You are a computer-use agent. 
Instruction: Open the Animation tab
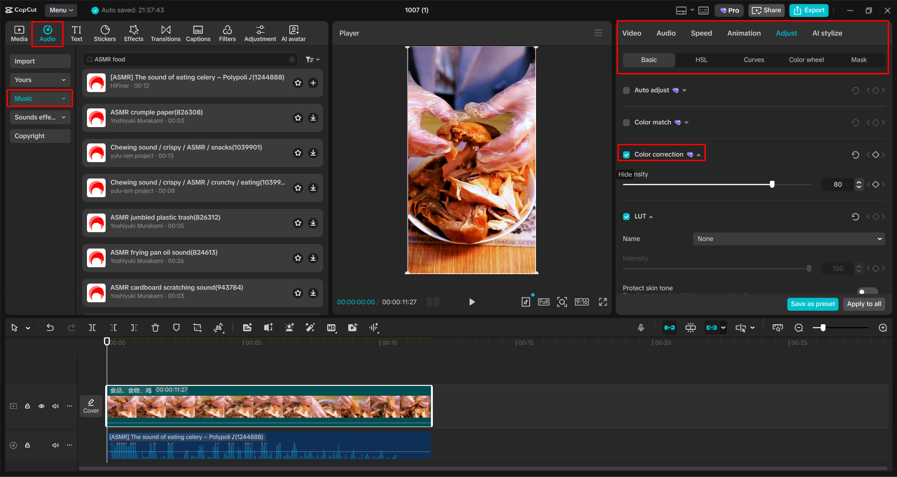[x=744, y=33]
